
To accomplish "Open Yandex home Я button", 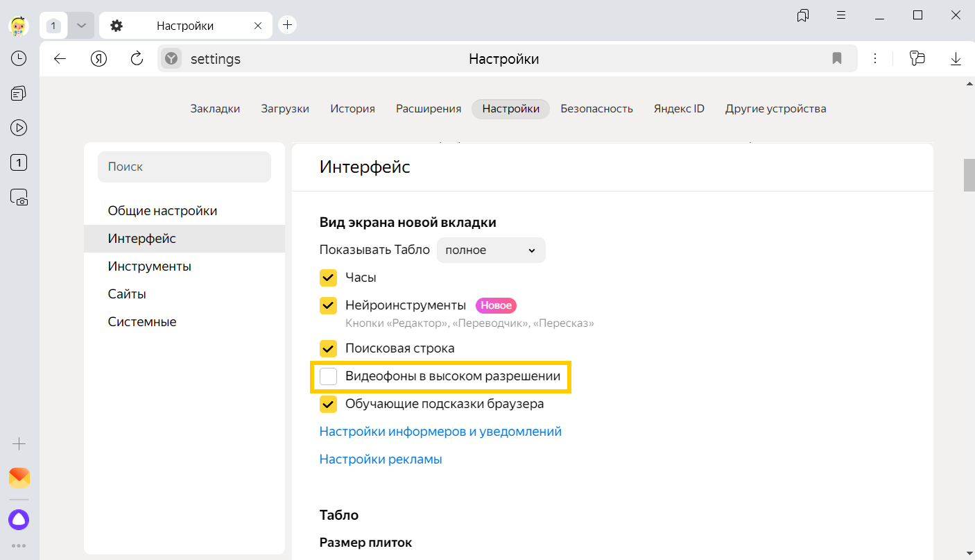I will point(98,59).
